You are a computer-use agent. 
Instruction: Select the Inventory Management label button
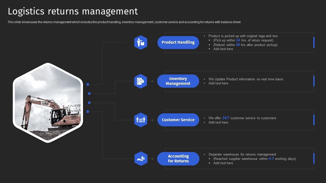point(178,81)
